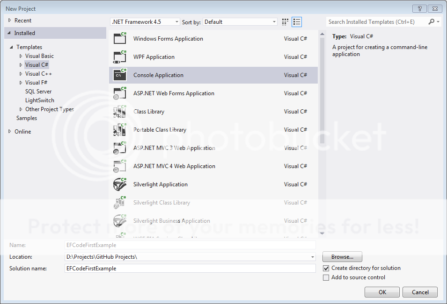Select the Windows Forms Application template icon
This screenshot has width=447, height=304.
[x=119, y=39]
